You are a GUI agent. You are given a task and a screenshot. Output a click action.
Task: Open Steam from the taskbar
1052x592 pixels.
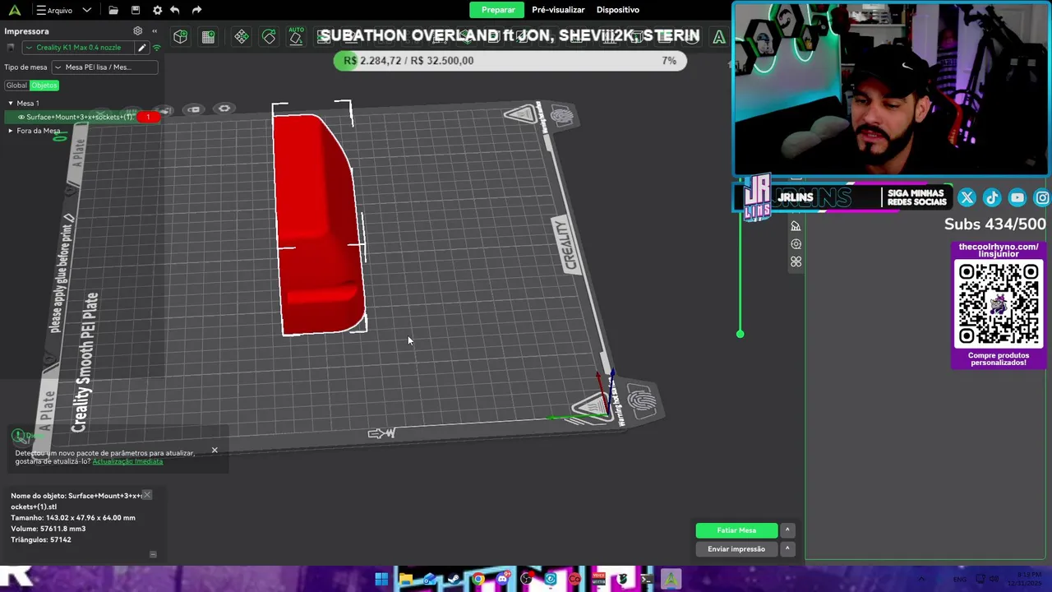click(x=454, y=580)
